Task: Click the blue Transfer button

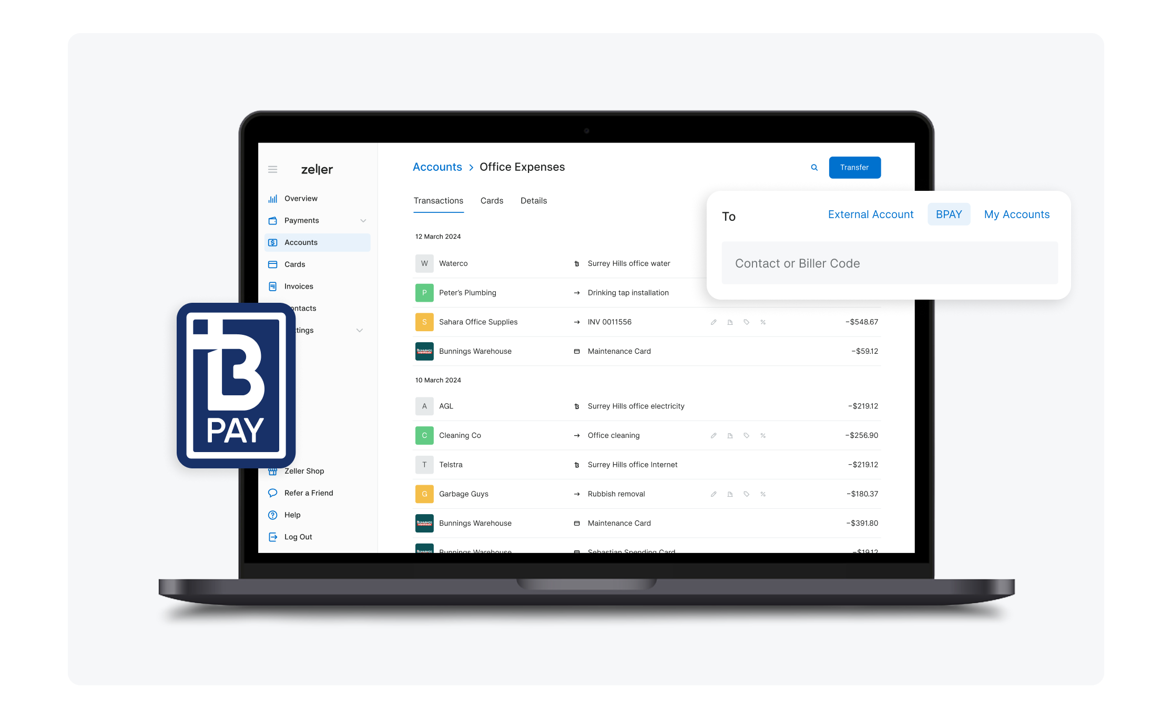Action: [853, 168]
